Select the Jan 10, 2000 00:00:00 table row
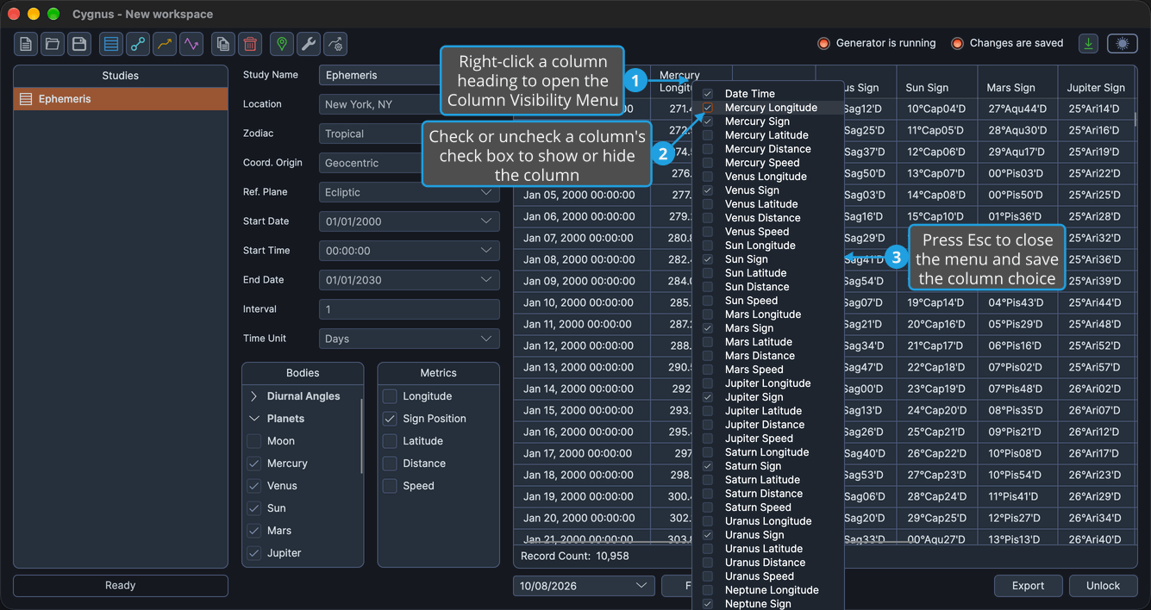 (825, 302)
